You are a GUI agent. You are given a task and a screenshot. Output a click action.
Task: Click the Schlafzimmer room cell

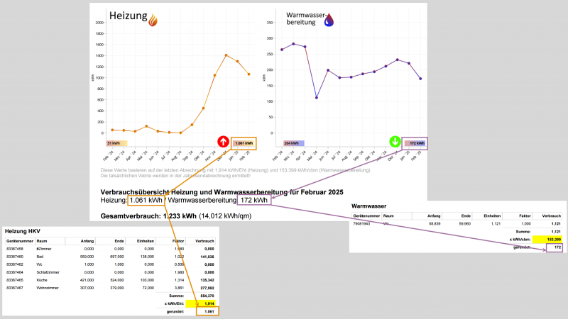(x=48, y=272)
